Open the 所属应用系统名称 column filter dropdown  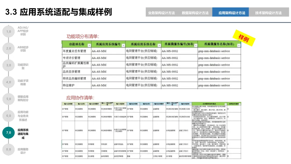click(x=159, y=46)
